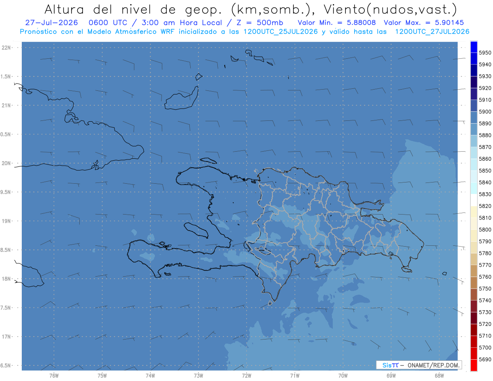Click the 70W longitude label
Screen dimensions: 493x381
tap(343, 376)
